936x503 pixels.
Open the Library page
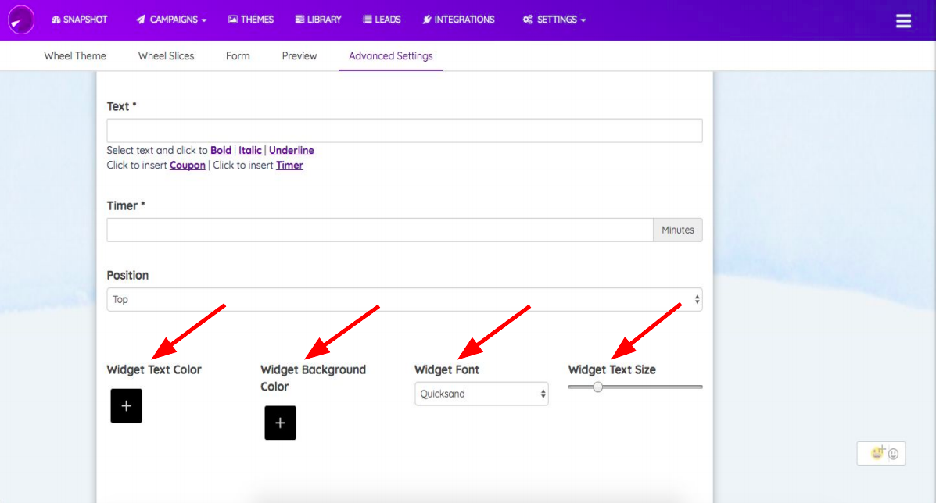318,20
